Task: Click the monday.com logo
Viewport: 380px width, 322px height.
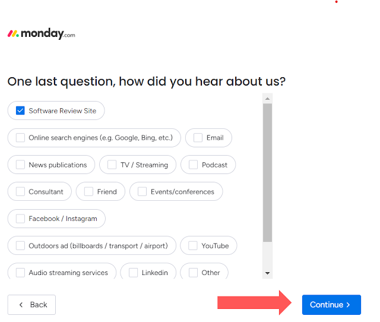Action: pyautogui.click(x=41, y=34)
